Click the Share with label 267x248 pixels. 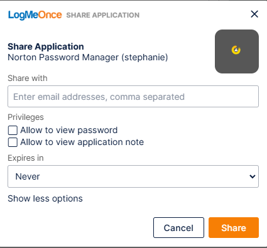[x=28, y=78]
